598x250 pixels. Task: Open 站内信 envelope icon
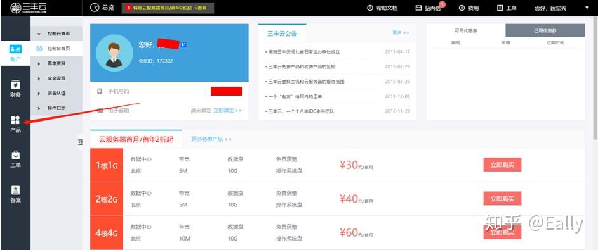(x=419, y=8)
